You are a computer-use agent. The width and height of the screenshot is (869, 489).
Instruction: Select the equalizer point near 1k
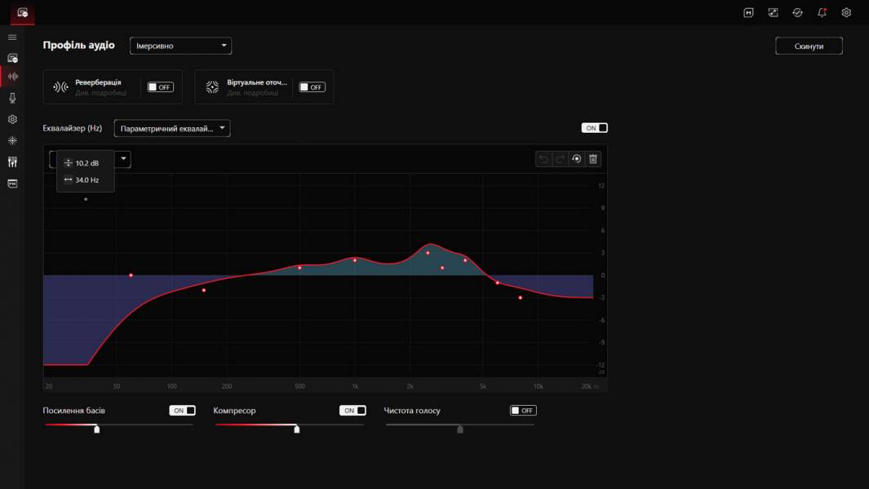click(355, 260)
